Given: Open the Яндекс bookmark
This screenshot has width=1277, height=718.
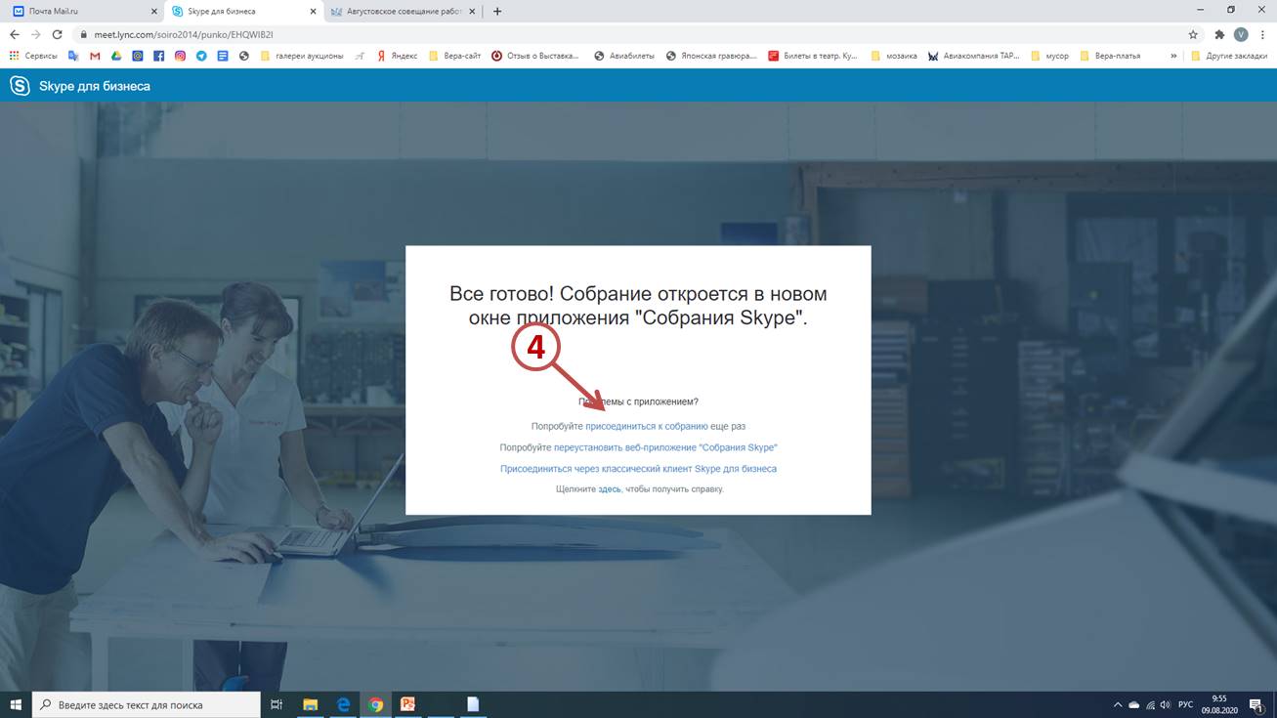Looking at the screenshot, I should [397, 56].
